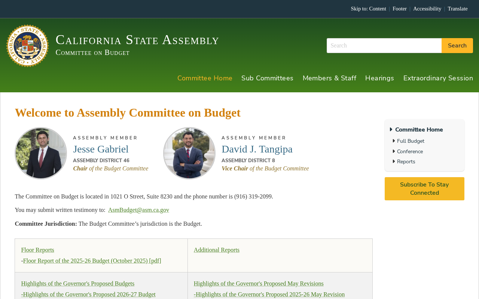Open the Extraordinary Session menu
Screen dimensions: 479x299
tap(438, 78)
